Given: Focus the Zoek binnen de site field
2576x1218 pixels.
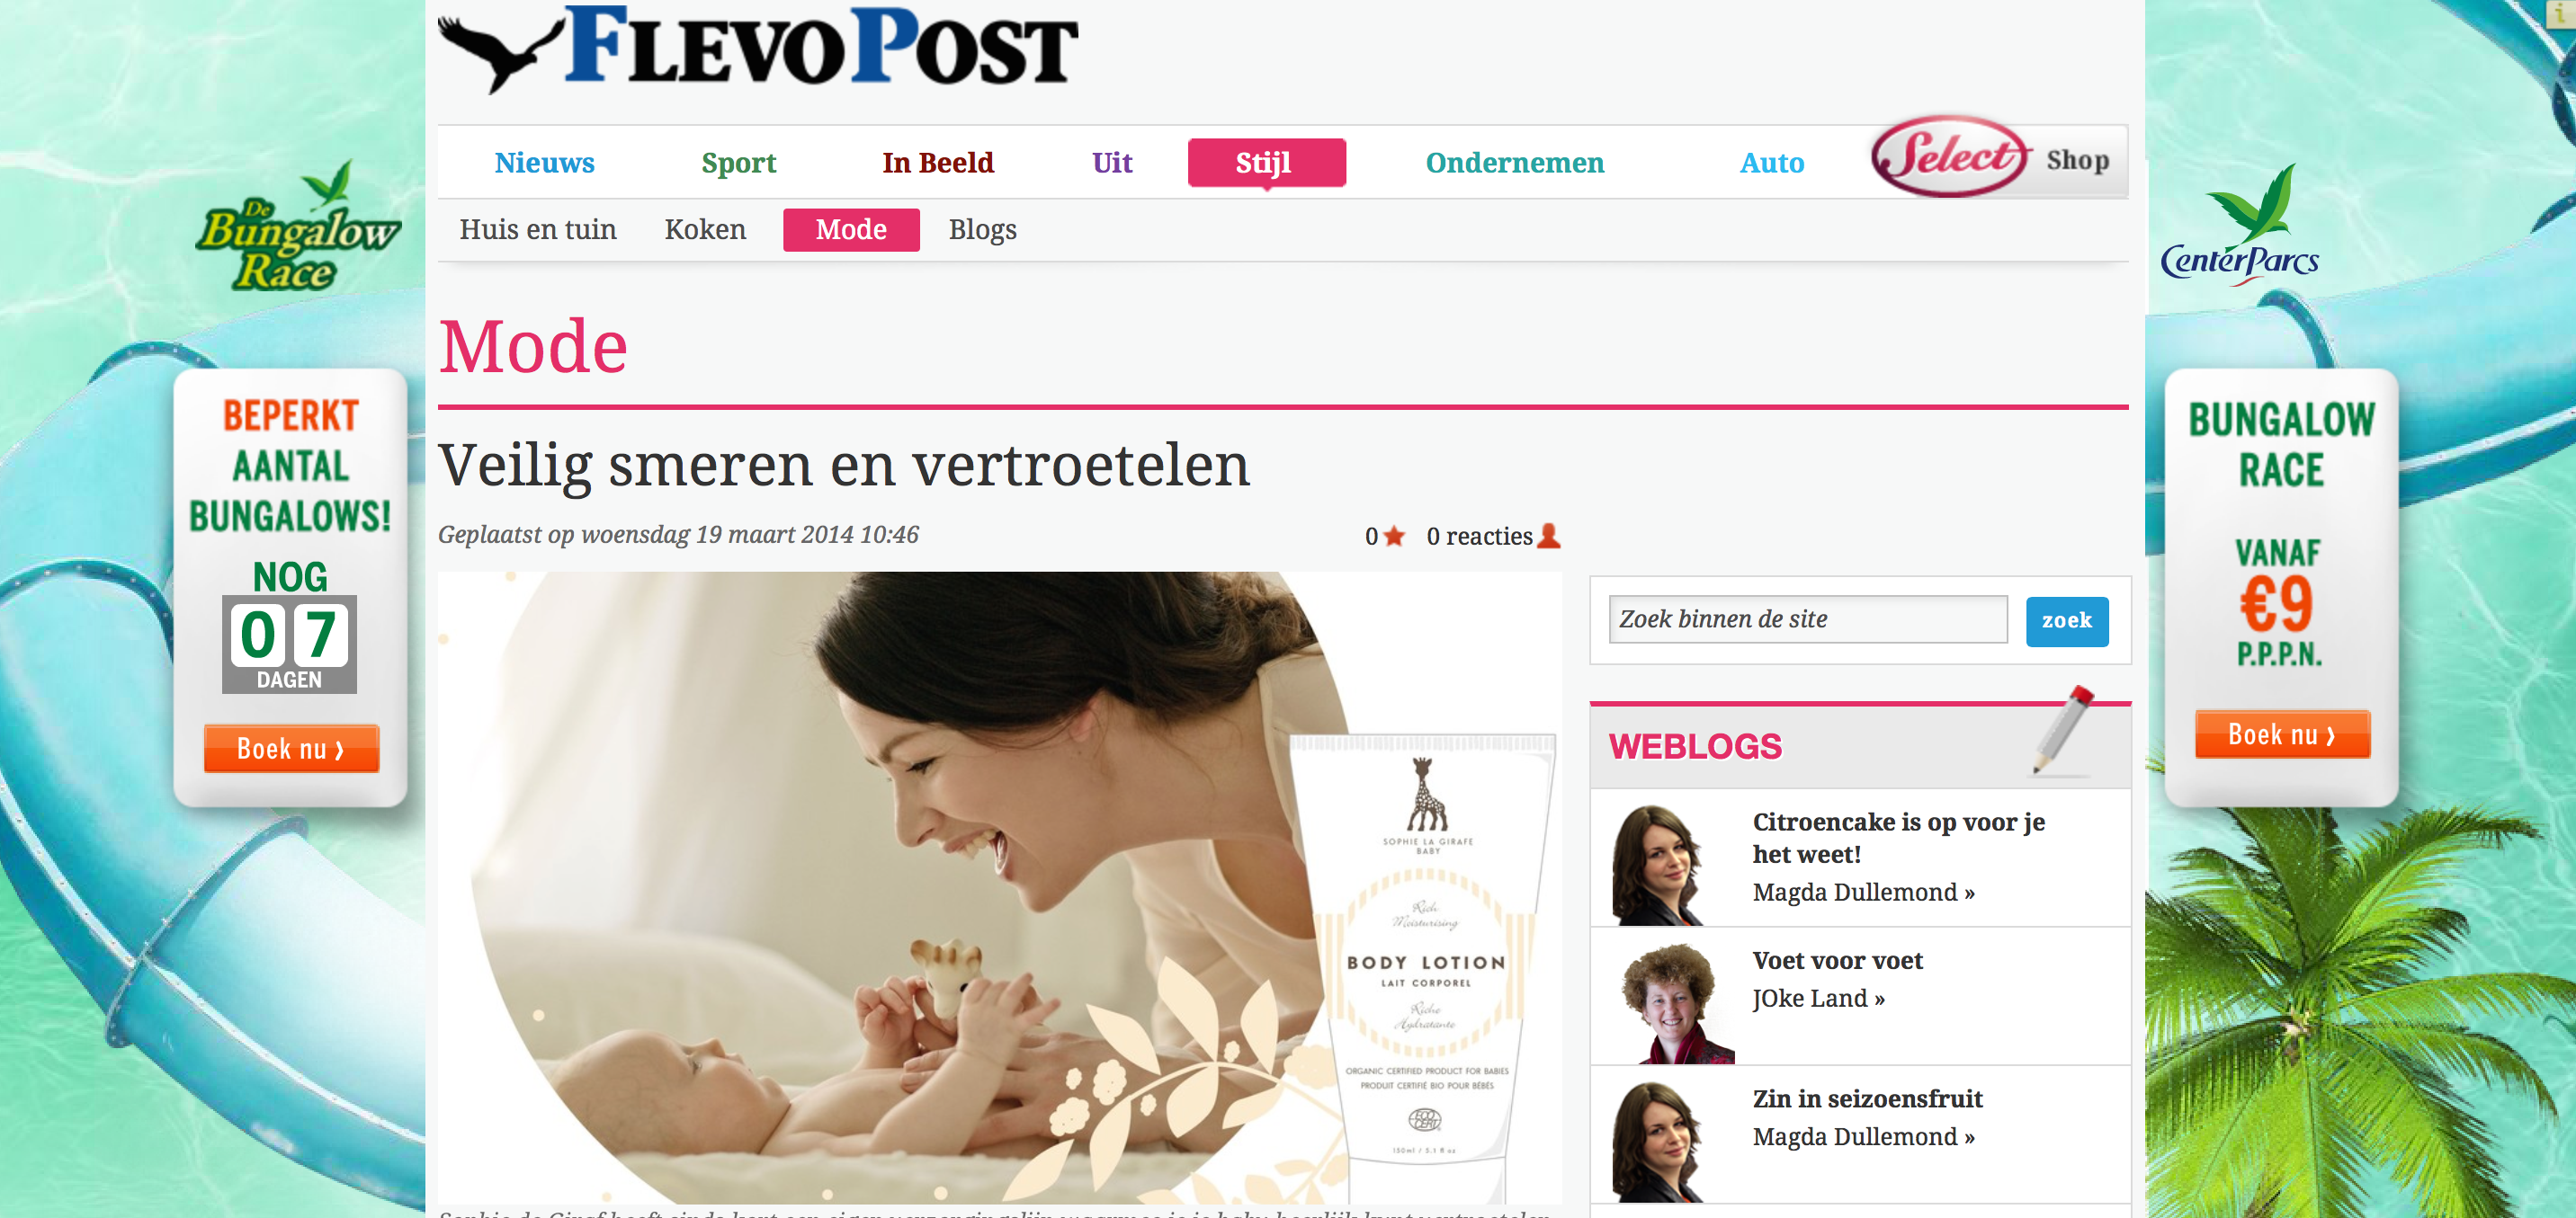Looking at the screenshot, I should pyautogui.click(x=1807, y=619).
